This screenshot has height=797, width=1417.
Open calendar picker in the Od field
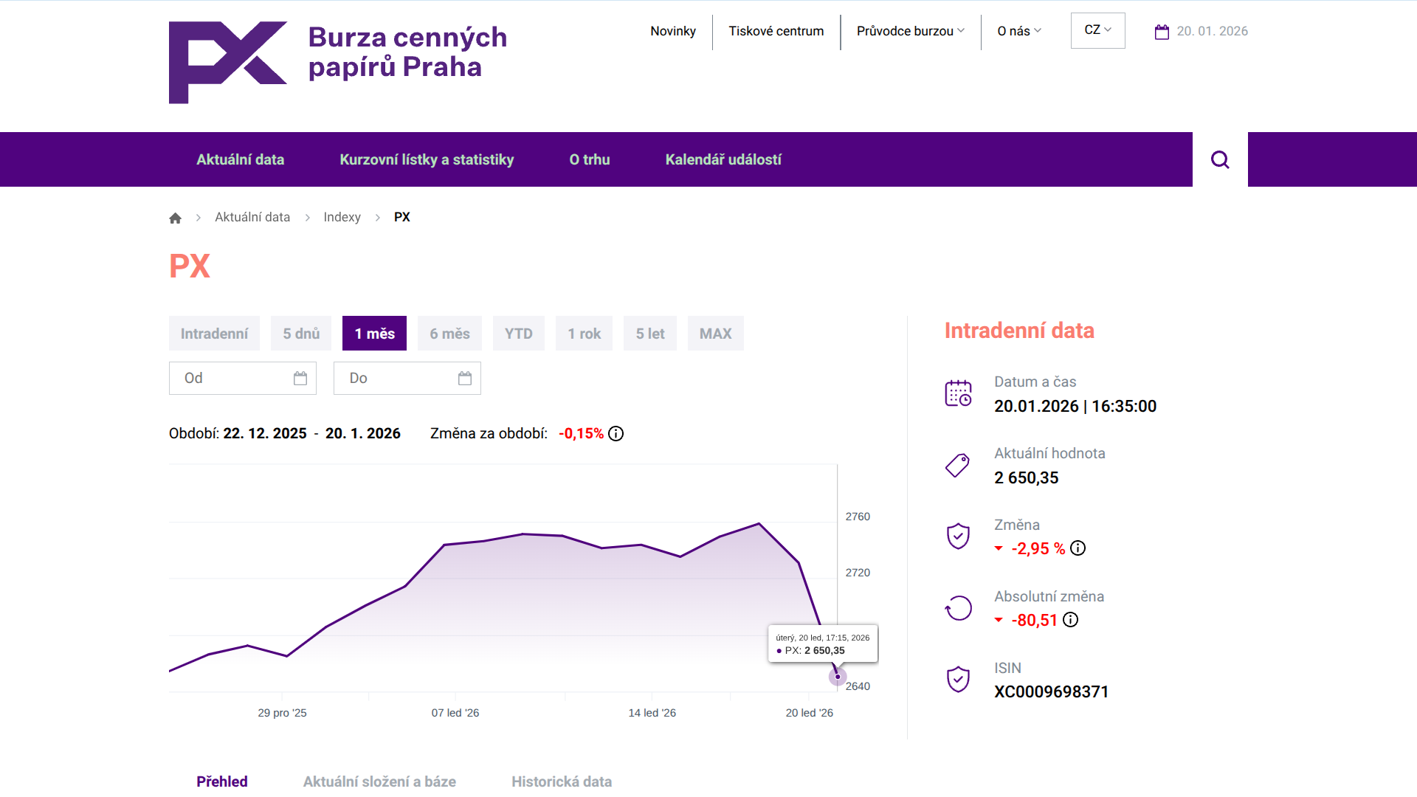click(300, 379)
